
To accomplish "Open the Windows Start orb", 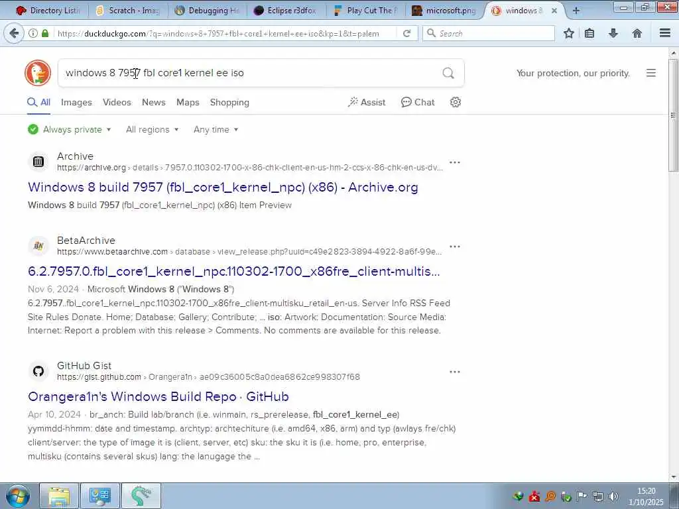I will coord(18,496).
